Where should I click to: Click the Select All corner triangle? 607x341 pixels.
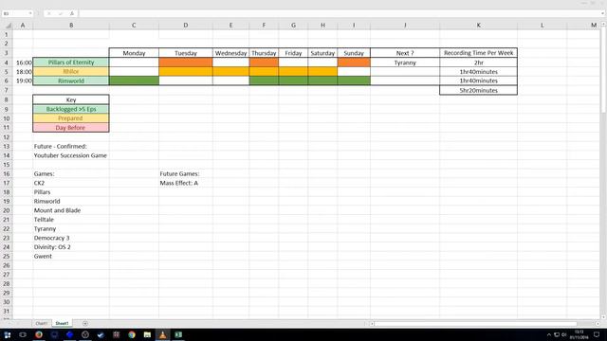click(9, 26)
